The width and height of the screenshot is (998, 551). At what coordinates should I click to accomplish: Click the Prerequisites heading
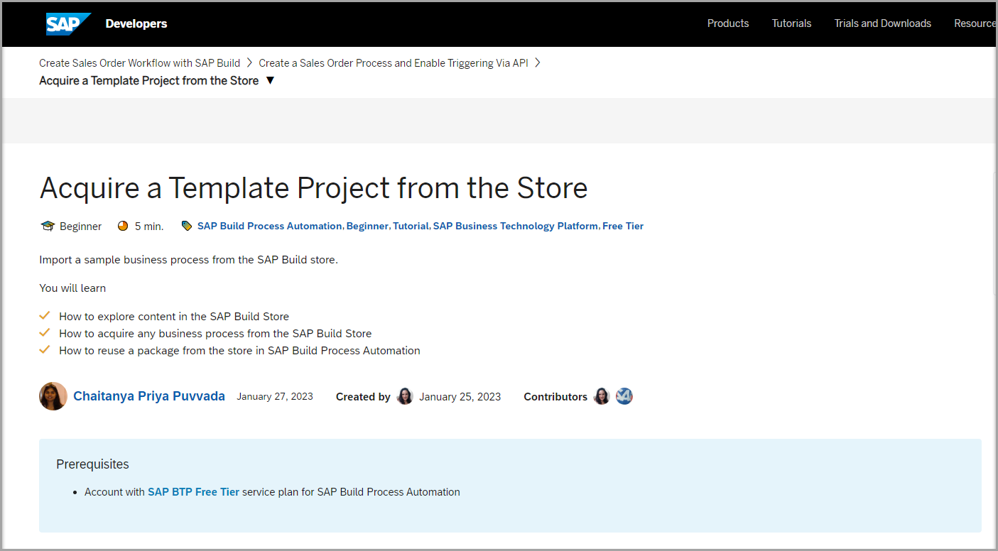[x=92, y=464]
